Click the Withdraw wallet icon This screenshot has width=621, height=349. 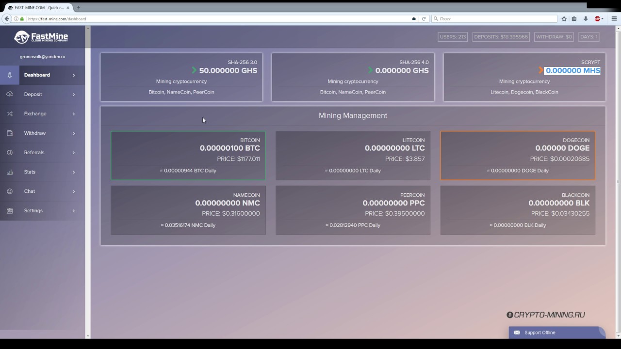(9, 133)
